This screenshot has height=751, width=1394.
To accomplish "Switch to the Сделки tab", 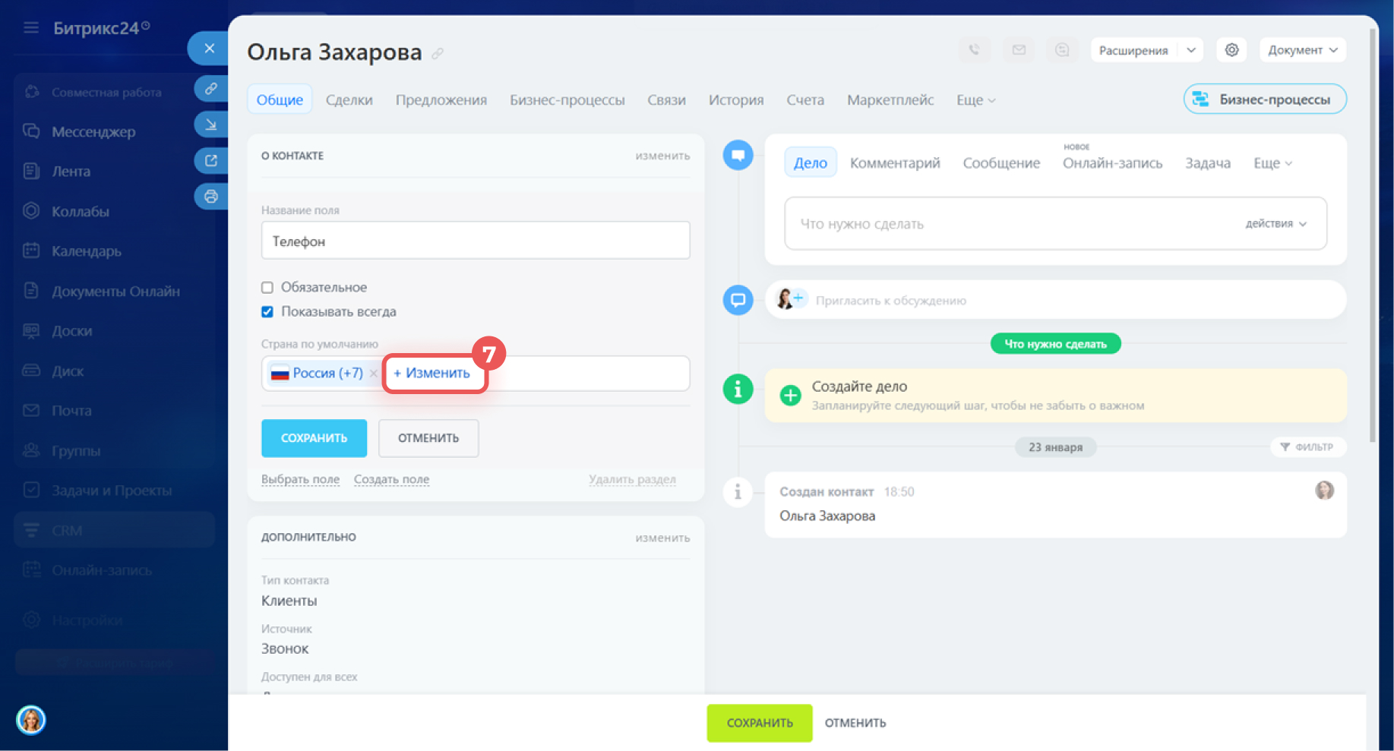I will [349, 100].
